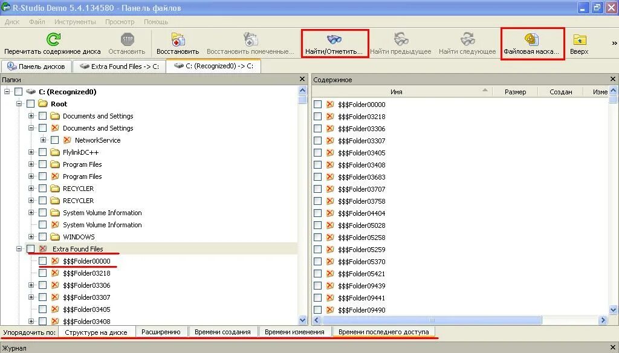The width and height of the screenshot is (619, 353).
Task: Open the Инструменты menu
Action: [75, 22]
